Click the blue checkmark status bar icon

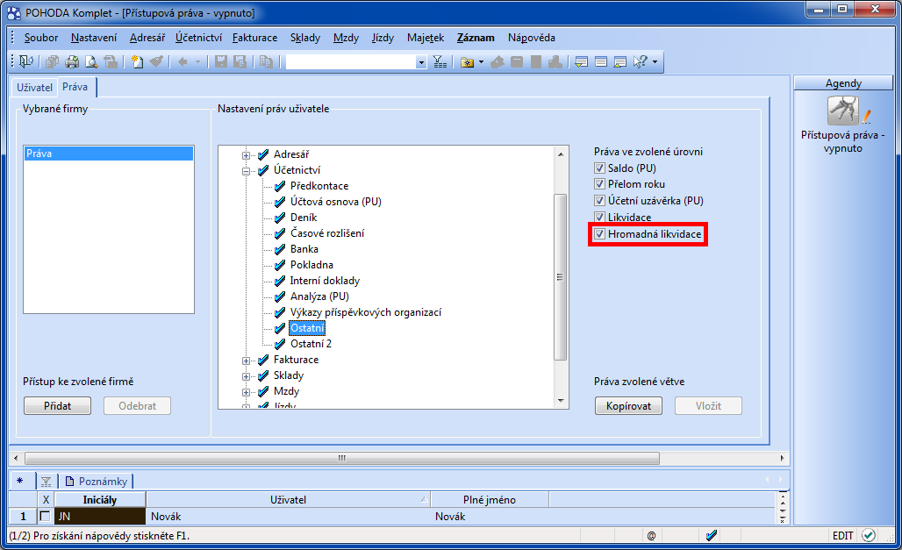(712, 536)
